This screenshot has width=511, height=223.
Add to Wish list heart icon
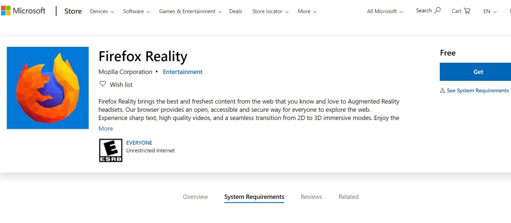coord(103,84)
